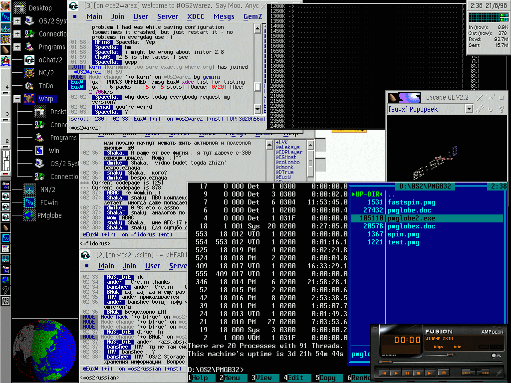Click the irc icon in #os2russian title bar
This screenshot has height=383, width=511.
(x=86, y=255)
